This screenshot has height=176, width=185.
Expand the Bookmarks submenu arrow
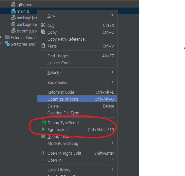(x=112, y=82)
